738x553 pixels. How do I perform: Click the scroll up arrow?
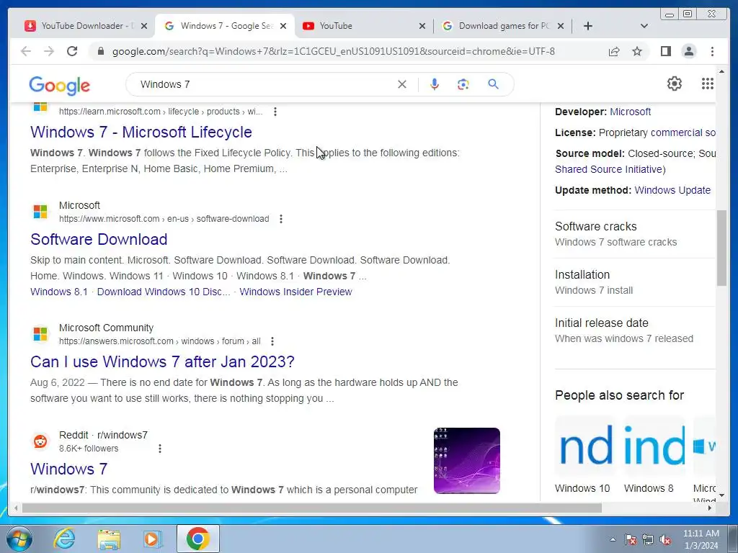pos(721,71)
